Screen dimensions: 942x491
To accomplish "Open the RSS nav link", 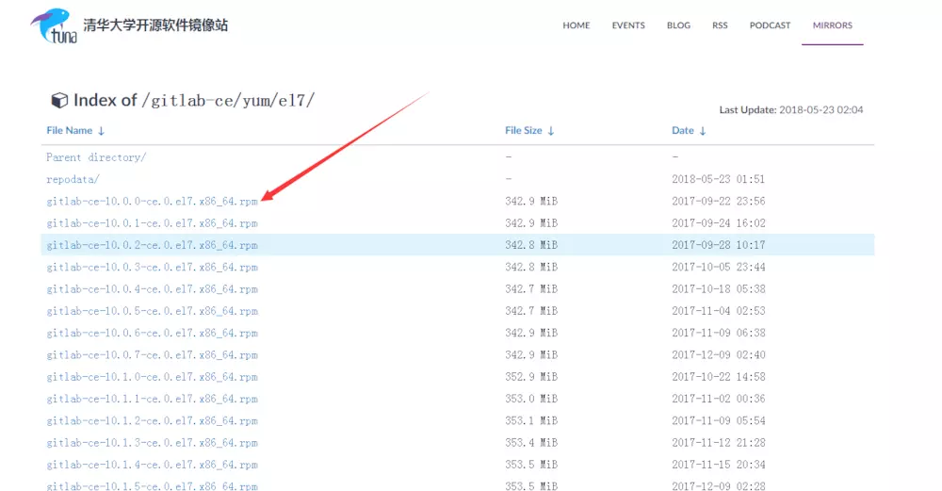I will (720, 25).
